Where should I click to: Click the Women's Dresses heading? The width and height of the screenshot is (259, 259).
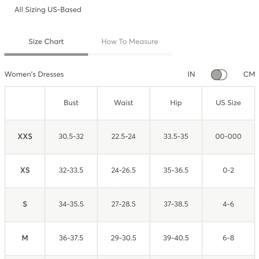(x=34, y=74)
